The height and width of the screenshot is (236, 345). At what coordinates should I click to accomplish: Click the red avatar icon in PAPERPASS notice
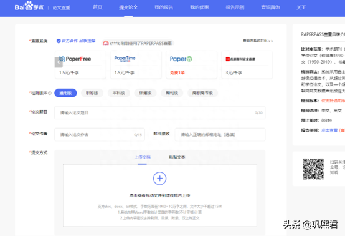106,43
